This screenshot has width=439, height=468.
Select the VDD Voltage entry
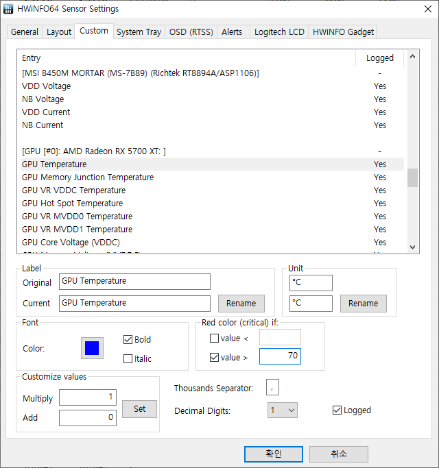[x=212, y=86]
